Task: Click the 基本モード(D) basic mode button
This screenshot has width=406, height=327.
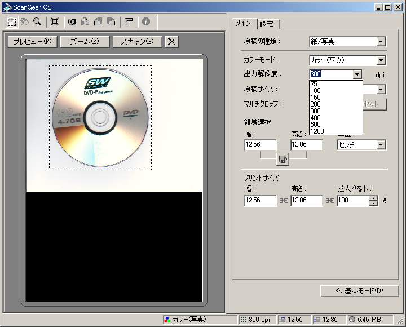Action: 359,291
